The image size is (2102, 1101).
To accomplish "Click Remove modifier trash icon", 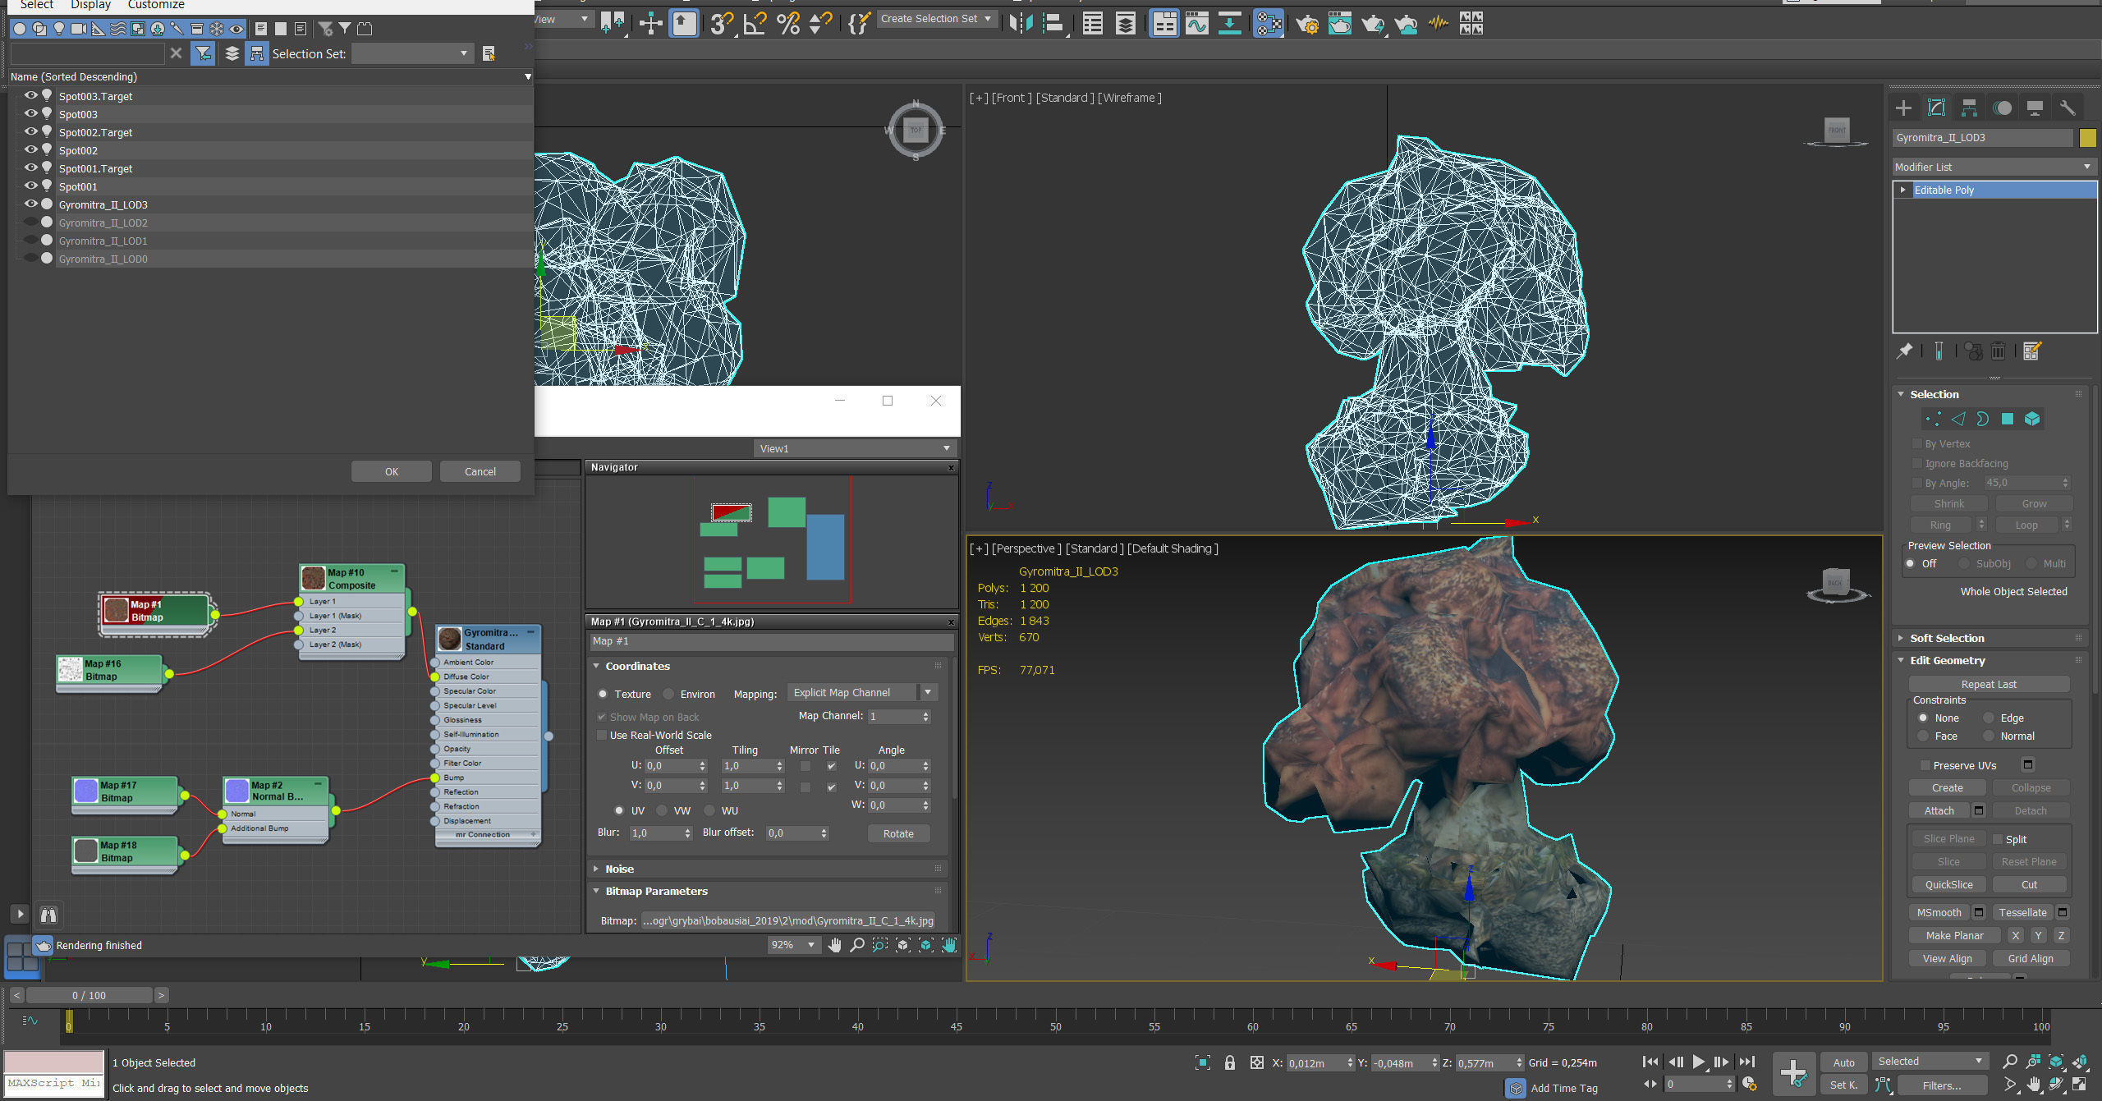I will click(1998, 351).
